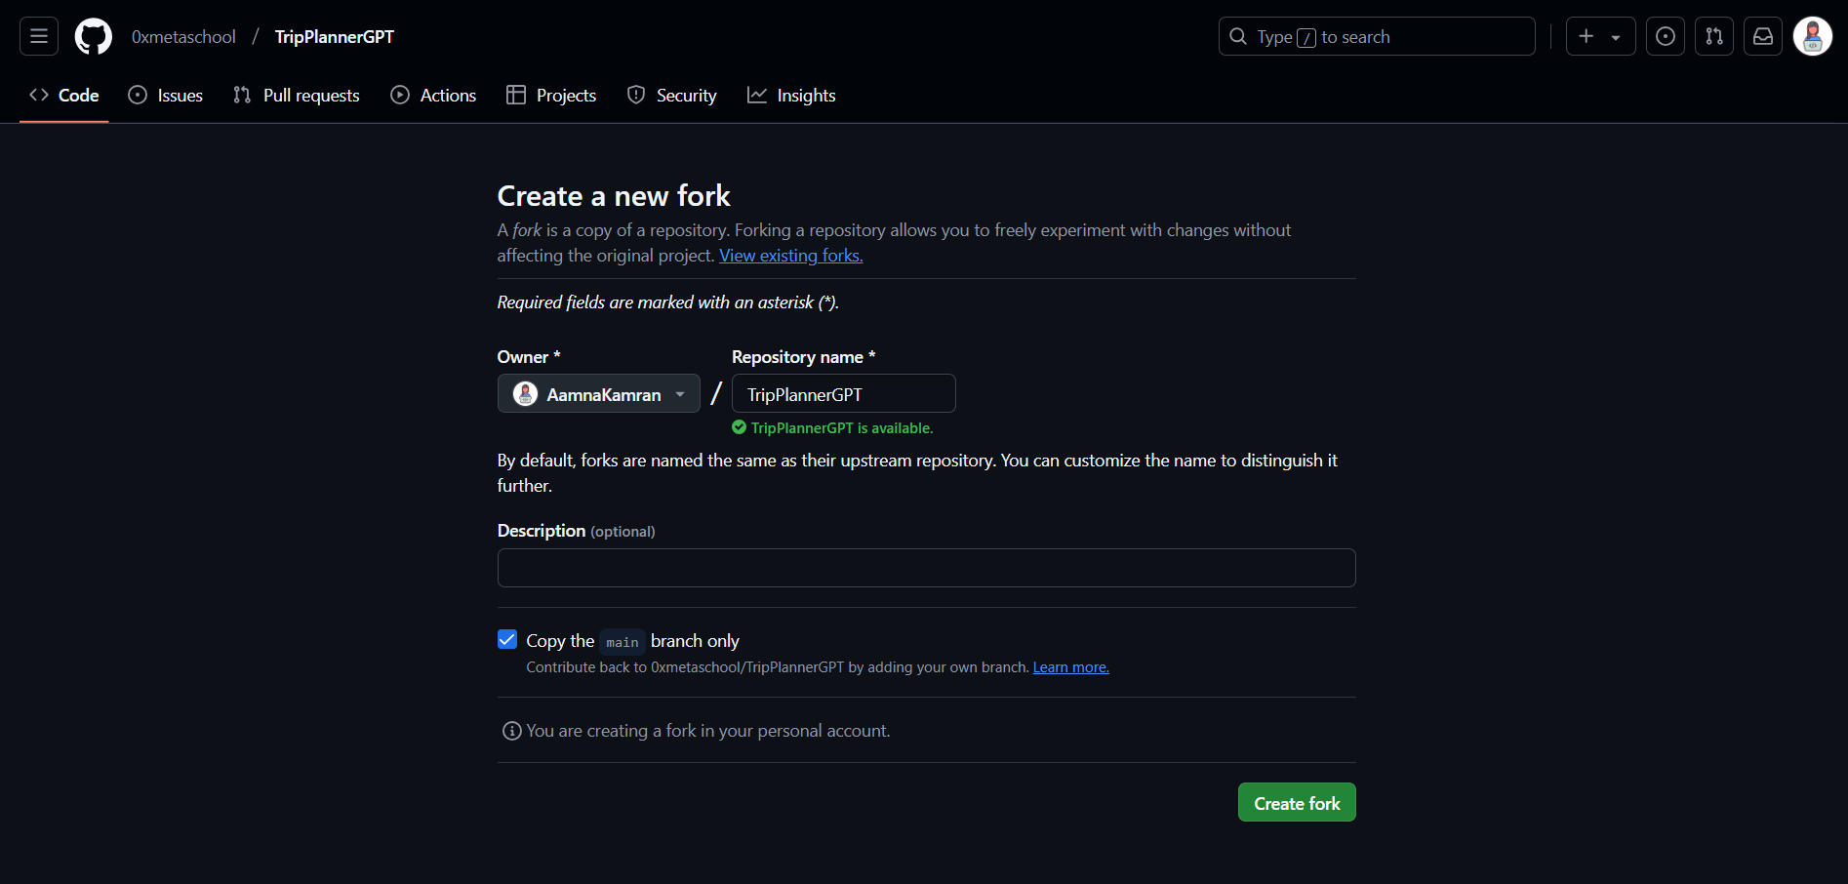This screenshot has width=1848, height=884.
Task: Click the info icon beside personal account note
Action: tap(511, 731)
